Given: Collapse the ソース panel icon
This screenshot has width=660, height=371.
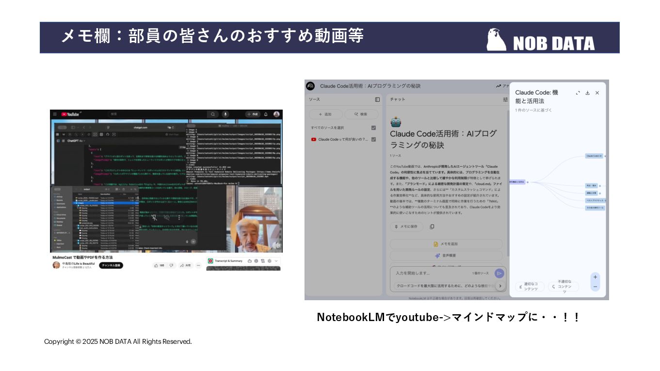Looking at the screenshot, I should click(377, 99).
